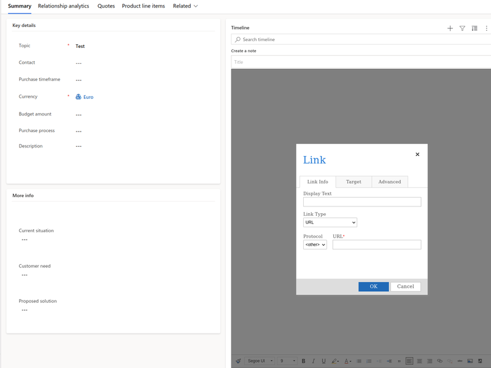Click the insert link toolbar icon
491x368 pixels.
tap(439, 361)
